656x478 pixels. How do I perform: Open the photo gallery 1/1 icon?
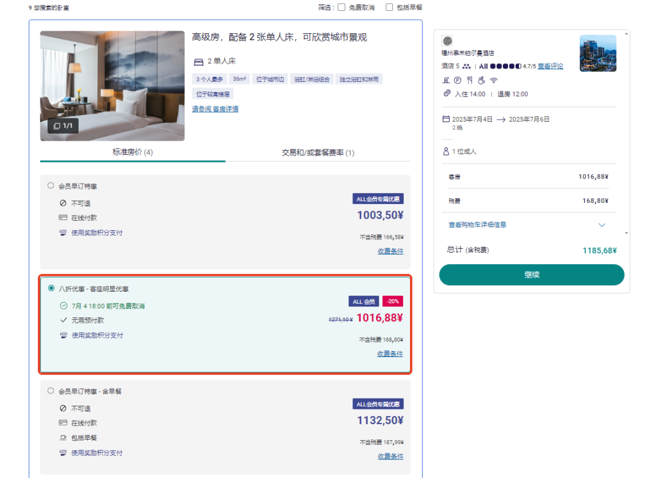[63, 126]
